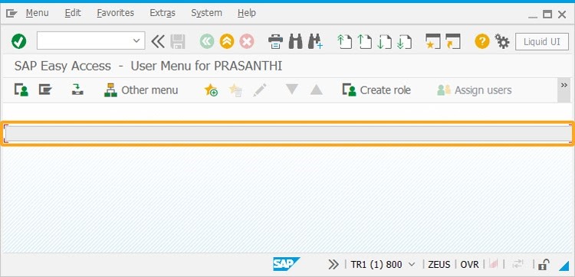The width and height of the screenshot is (575, 277).
Task: Open the Extras menu
Action: (163, 13)
